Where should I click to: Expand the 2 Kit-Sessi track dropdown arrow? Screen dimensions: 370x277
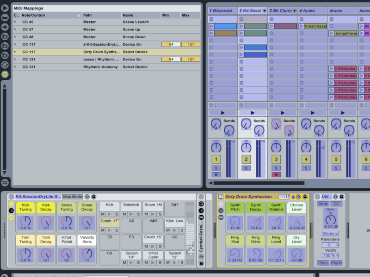pos(265,11)
